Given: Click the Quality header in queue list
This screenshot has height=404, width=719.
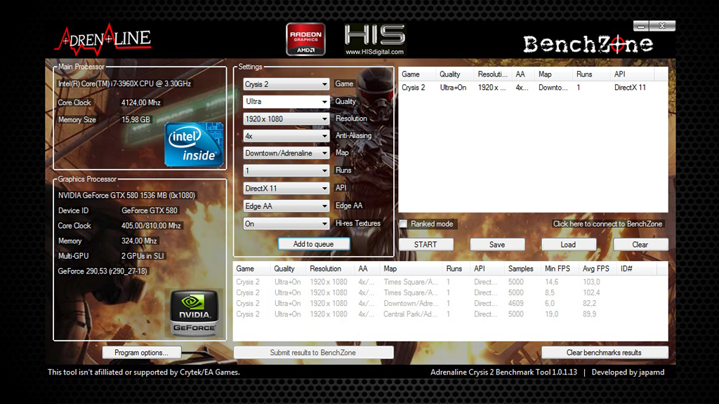Looking at the screenshot, I should point(454,74).
